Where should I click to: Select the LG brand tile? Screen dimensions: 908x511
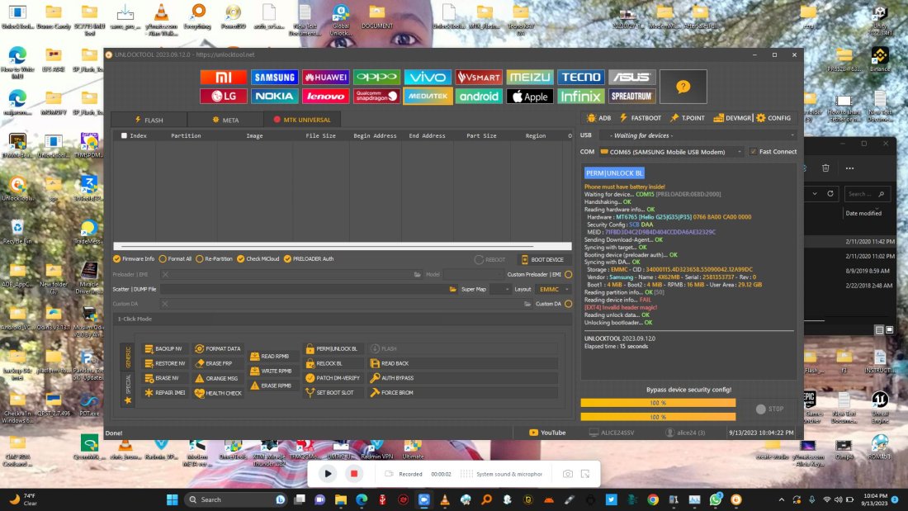[223, 97]
